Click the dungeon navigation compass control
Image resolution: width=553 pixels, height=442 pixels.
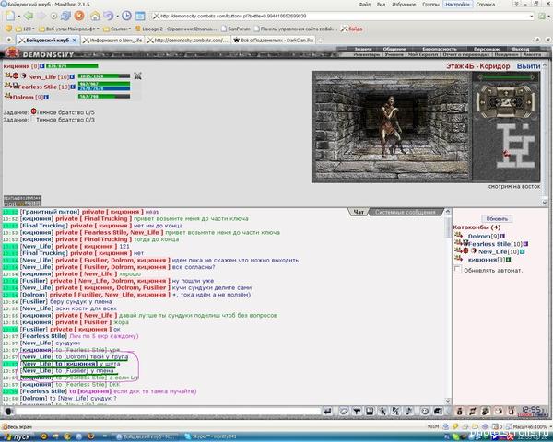click(506, 102)
